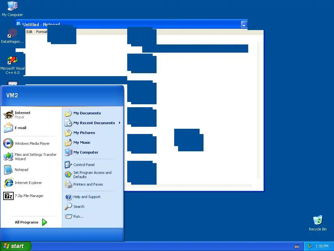This screenshot has height=251, width=334.
Task: Click the taskbar clock showing 1:30 PM
Action: coord(322,246)
